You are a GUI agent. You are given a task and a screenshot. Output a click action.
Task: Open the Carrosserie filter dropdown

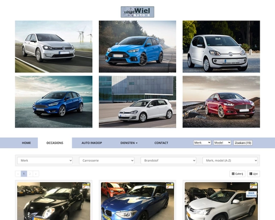pyautogui.click(x=106, y=160)
